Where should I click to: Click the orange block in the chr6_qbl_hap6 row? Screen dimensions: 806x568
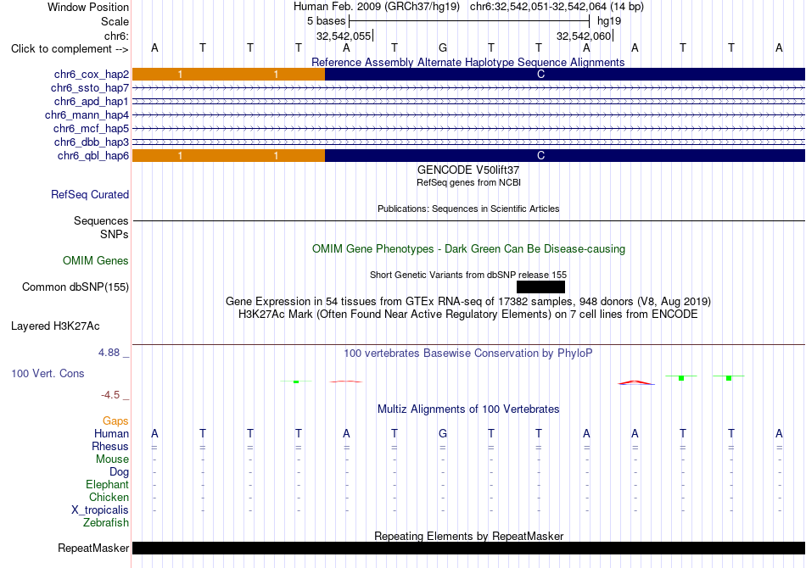[x=229, y=155]
